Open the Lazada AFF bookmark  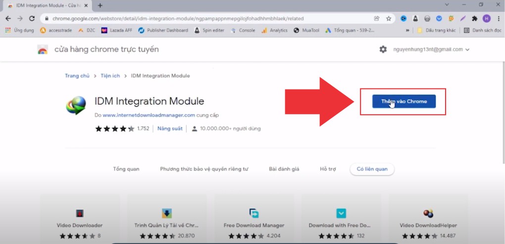point(116,30)
